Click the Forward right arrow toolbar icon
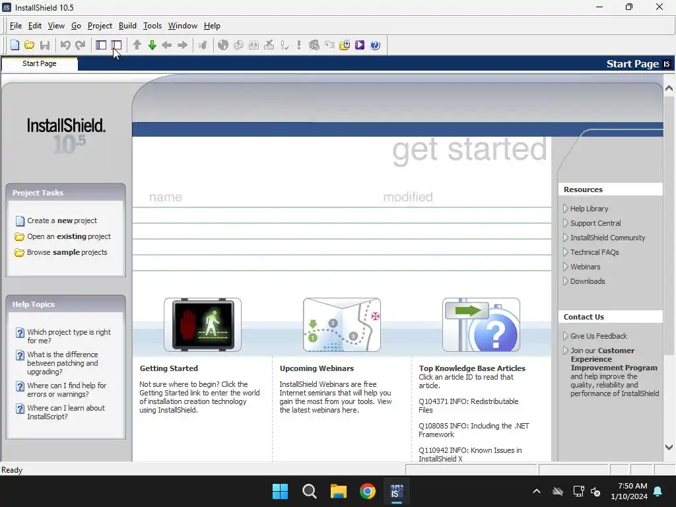 pyautogui.click(x=182, y=45)
